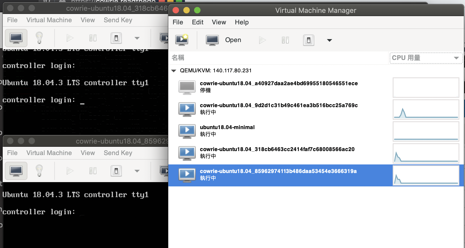Click the run arrow in top console toolbar
Screen dimensions: 465x248
click(x=70, y=38)
